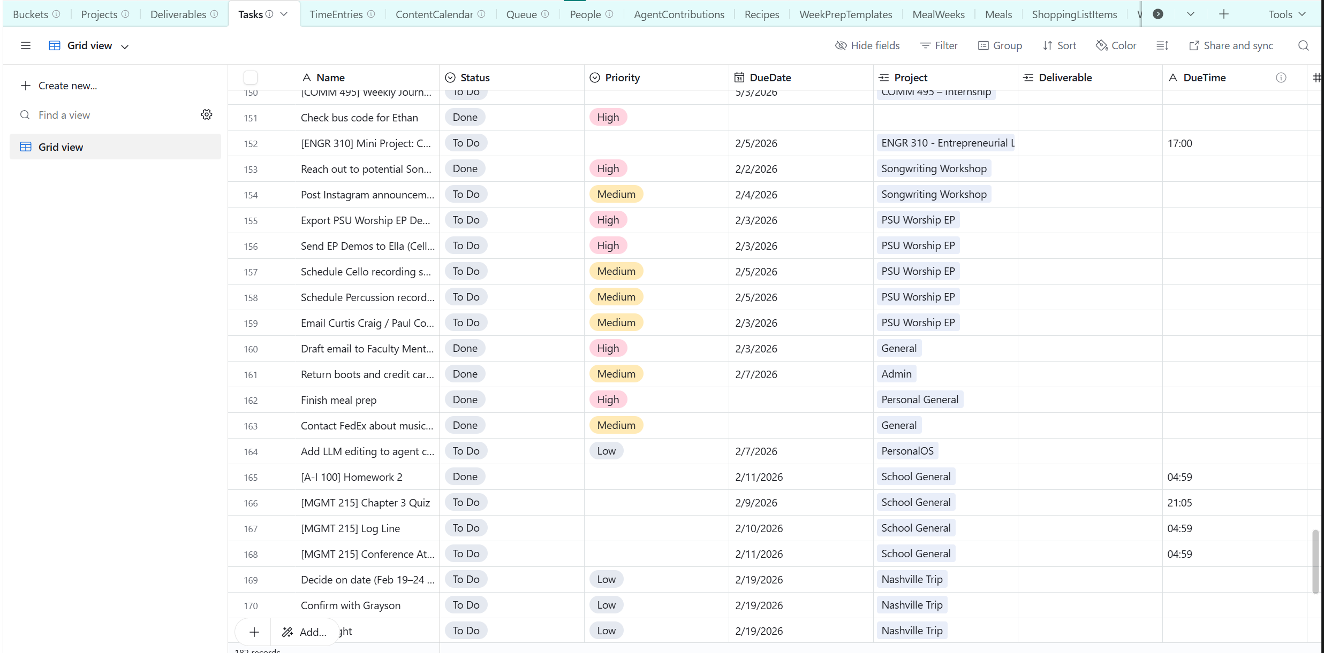This screenshot has height=653, width=1324.
Task: Open view list settings gear icon
Action: [x=207, y=114]
